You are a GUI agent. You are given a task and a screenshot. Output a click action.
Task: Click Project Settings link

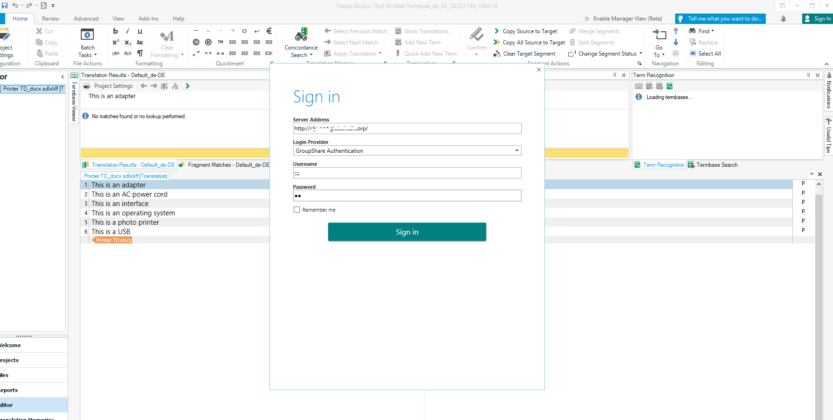[113, 86]
